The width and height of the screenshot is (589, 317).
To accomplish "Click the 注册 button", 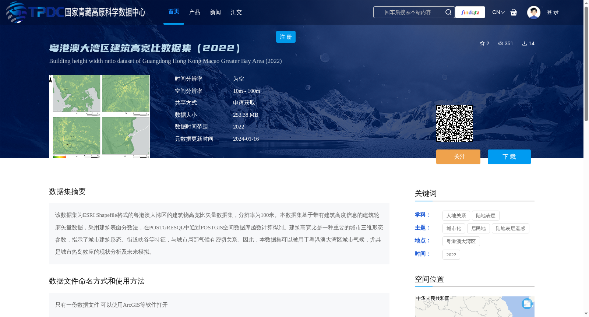I will 286,37.
